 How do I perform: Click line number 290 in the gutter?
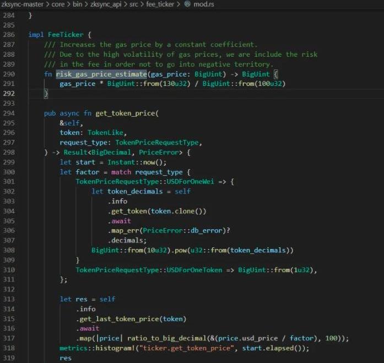pyautogui.click(x=9, y=74)
